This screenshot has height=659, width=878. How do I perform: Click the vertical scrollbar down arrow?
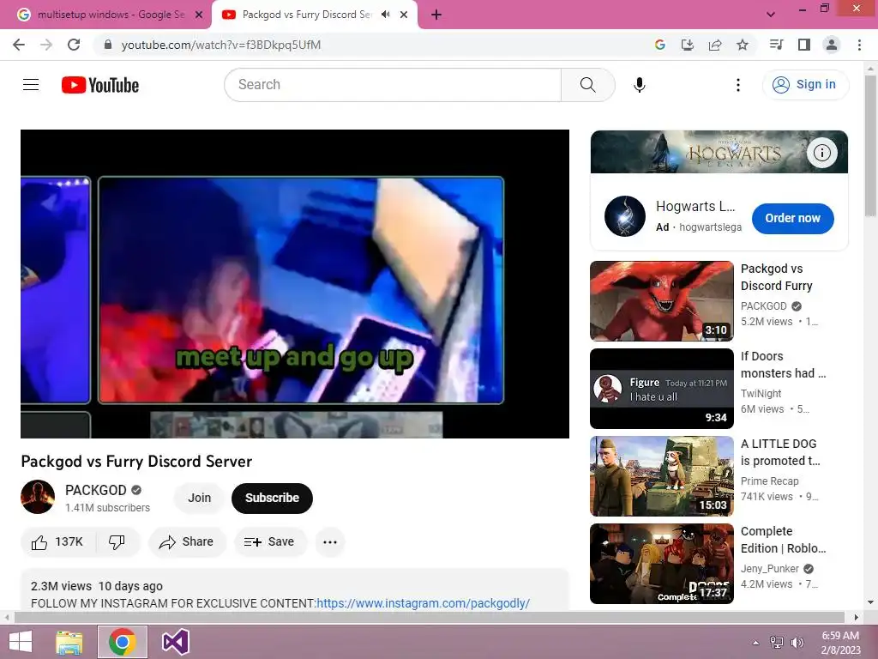870,602
